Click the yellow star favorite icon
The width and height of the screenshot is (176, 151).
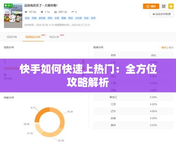(171, 6)
